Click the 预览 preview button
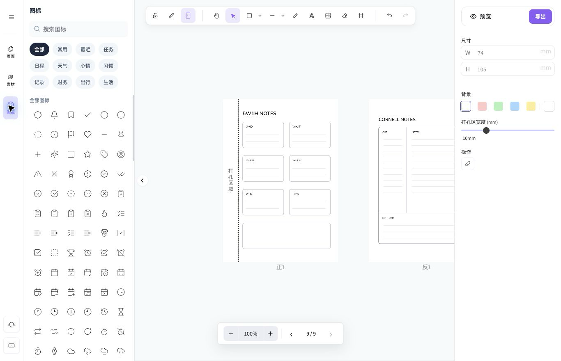Screen dimensions: 561x361 pyautogui.click(x=481, y=16)
